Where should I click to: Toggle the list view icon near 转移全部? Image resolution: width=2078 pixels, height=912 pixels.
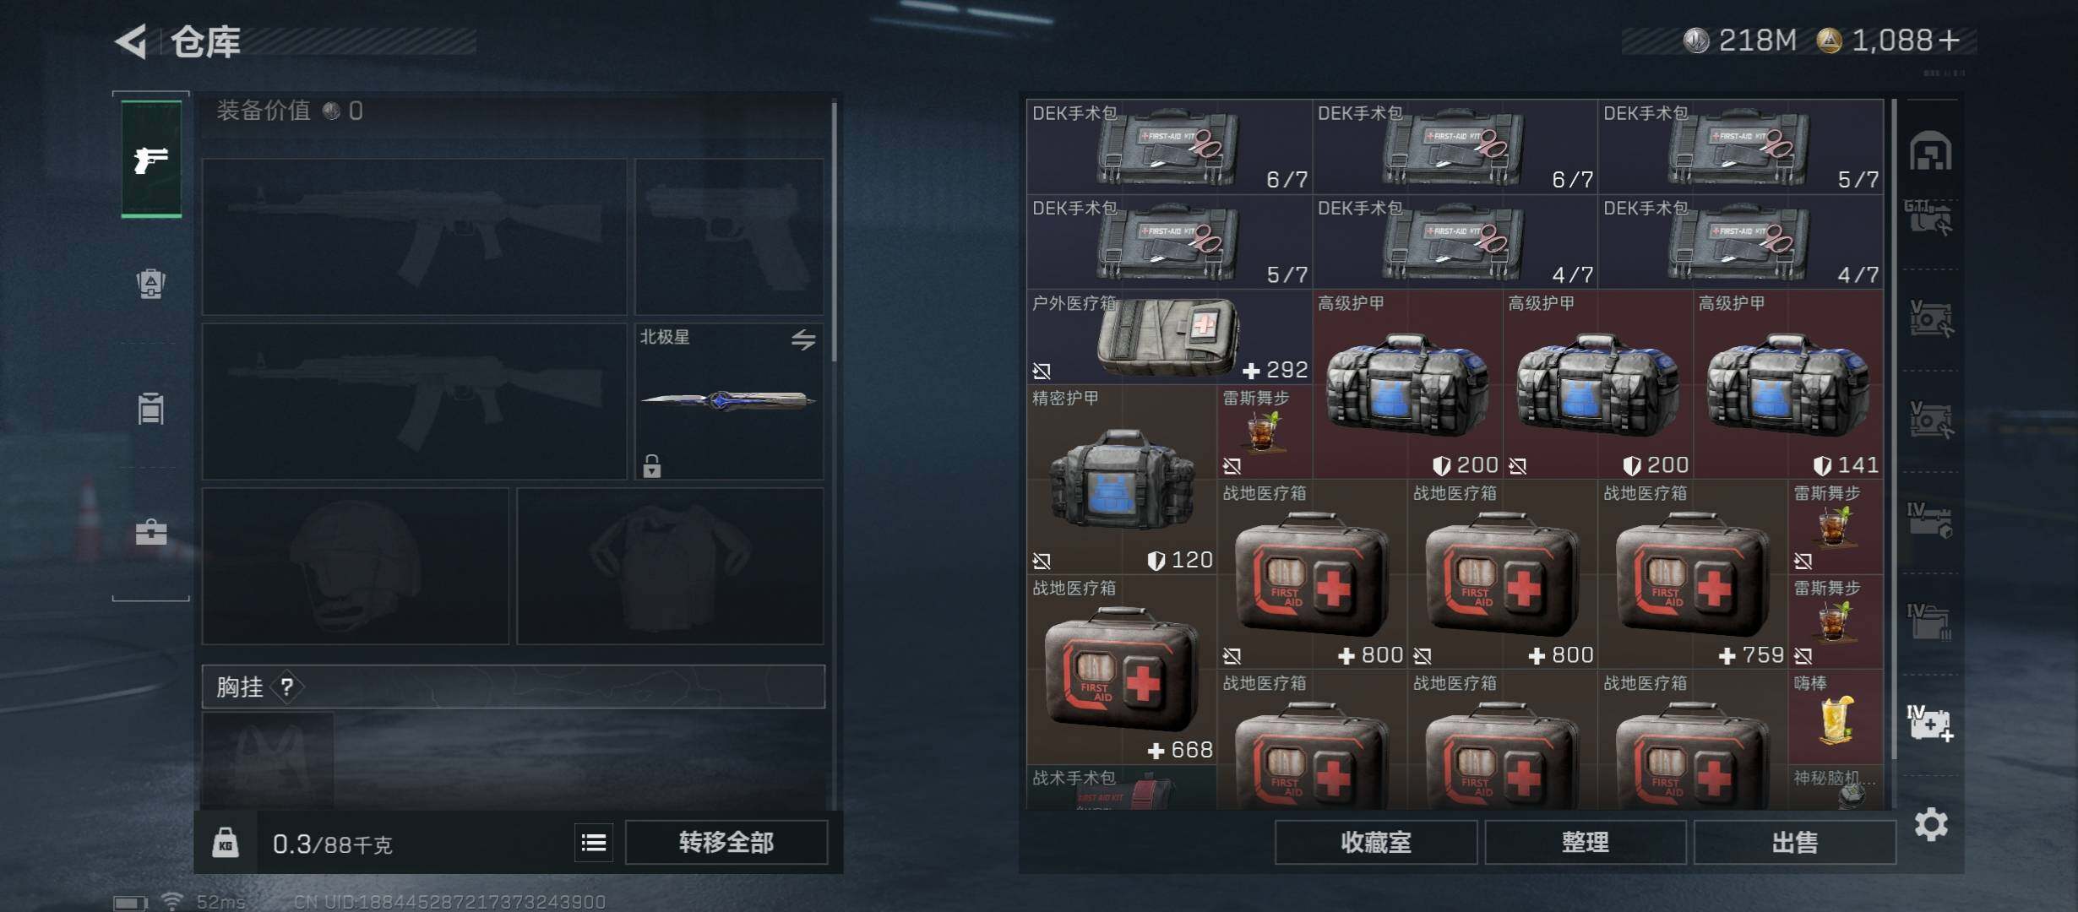[x=594, y=842]
